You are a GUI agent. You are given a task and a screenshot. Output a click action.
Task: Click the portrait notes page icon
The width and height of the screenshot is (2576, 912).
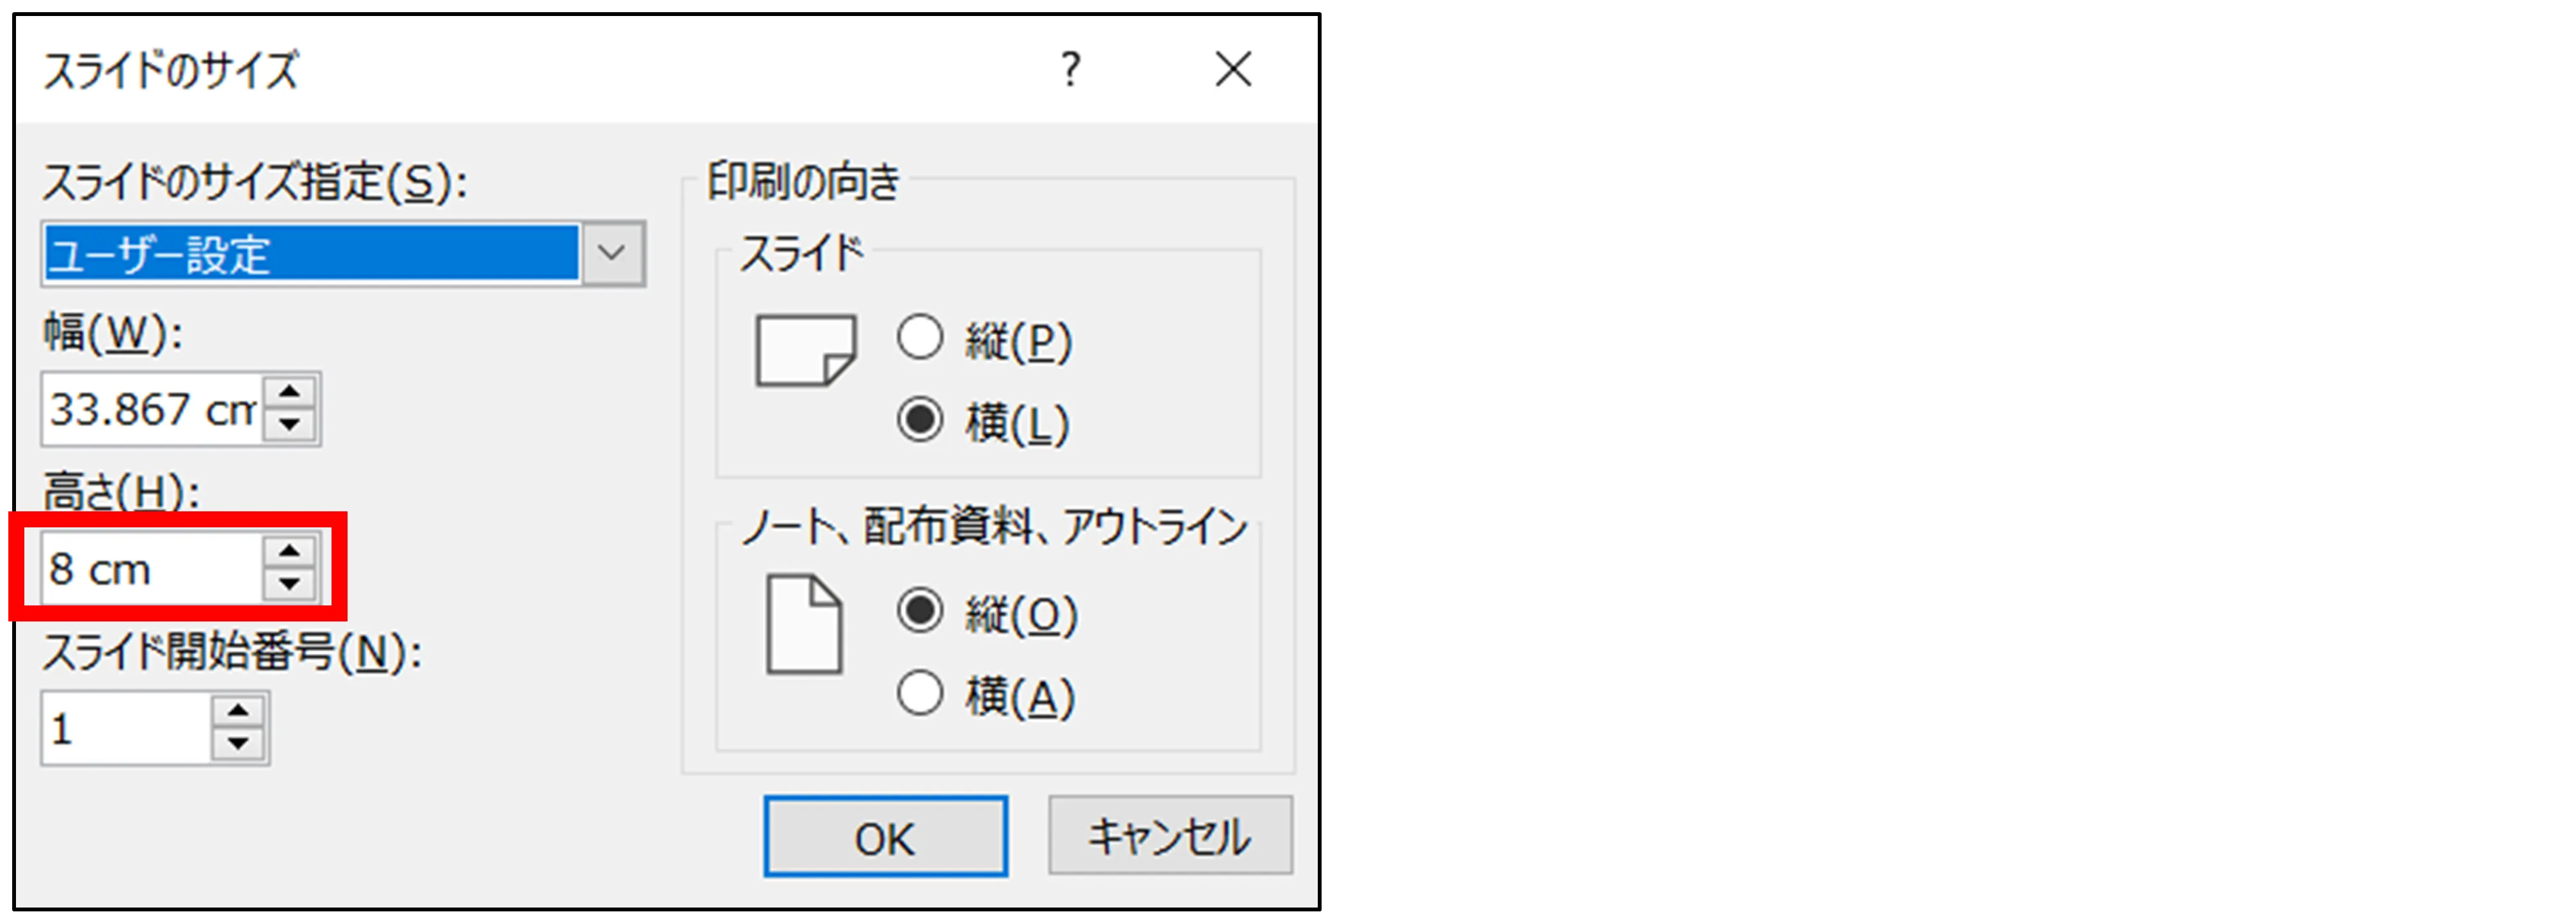[804, 625]
